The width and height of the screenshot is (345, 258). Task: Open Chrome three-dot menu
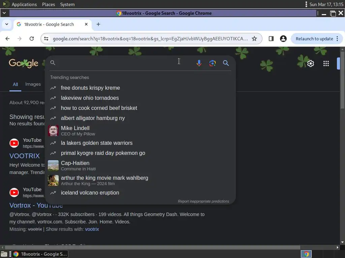[x=337, y=39]
